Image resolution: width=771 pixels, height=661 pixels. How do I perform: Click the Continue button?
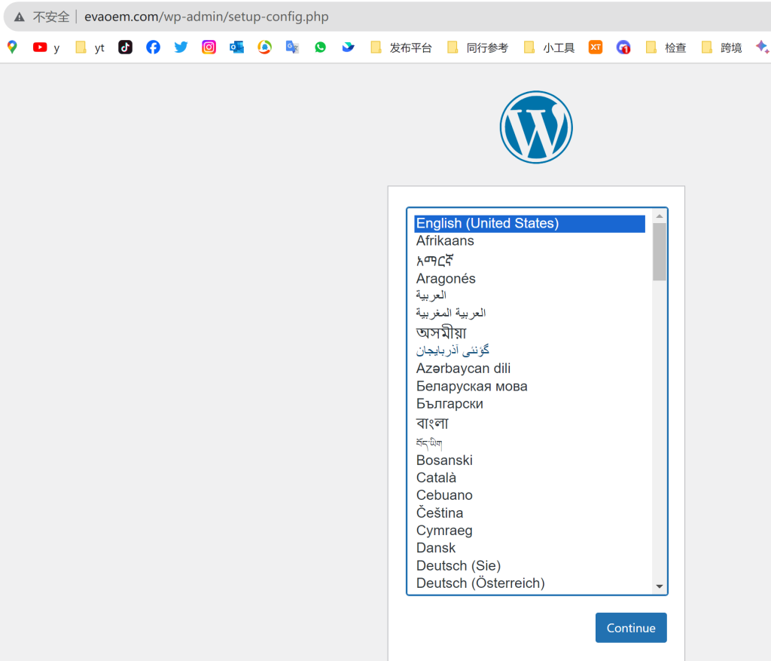[x=631, y=628]
